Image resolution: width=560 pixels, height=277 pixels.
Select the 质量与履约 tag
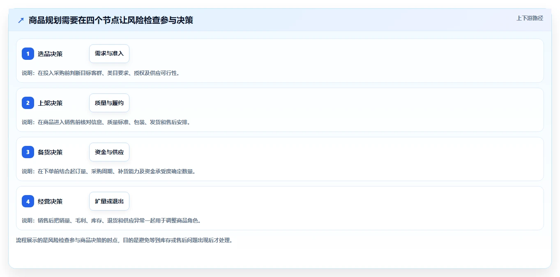(x=109, y=103)
